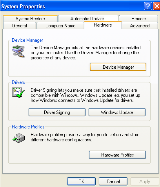Switch to the System Restore tab

[30, 19]
